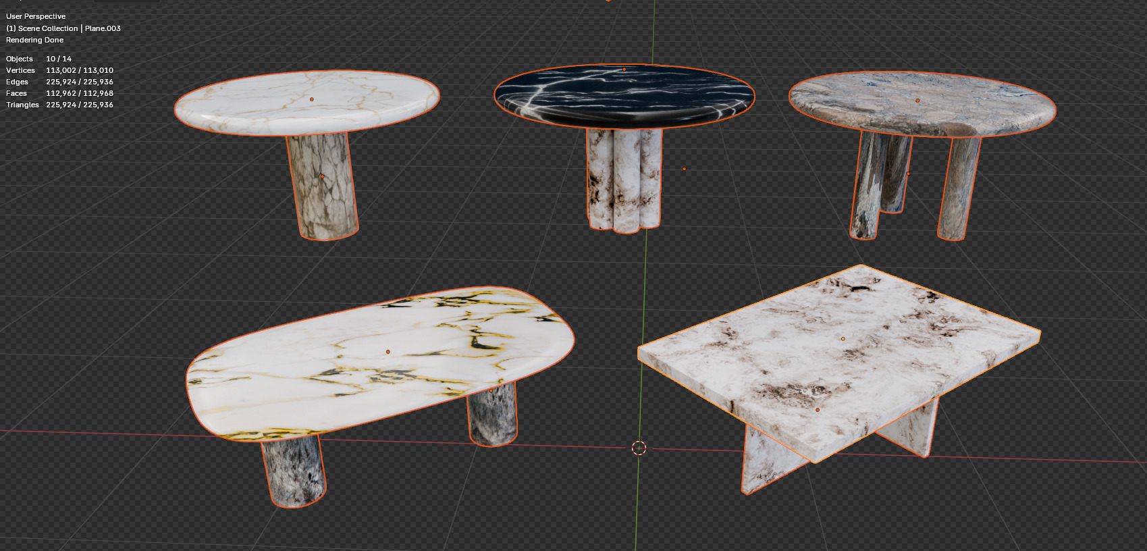
Task: Click the 'User Perspective' overlay text
Action: tap(36, 16)
